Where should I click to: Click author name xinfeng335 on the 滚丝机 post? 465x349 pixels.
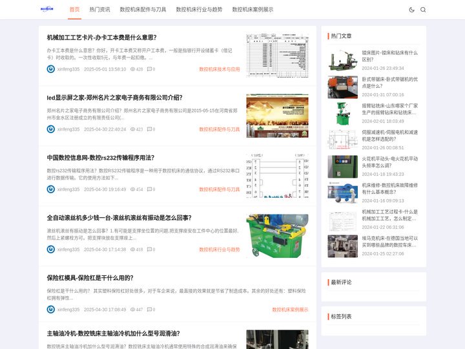[x=68, y=249]
